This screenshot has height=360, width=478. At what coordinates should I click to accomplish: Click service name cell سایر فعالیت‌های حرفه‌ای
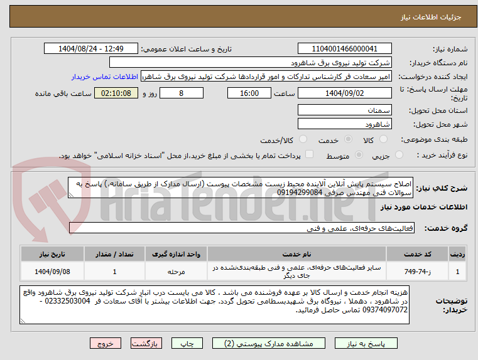(x=296, y=272)
